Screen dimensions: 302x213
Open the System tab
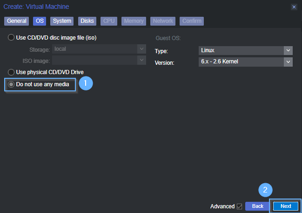[62, 21]
